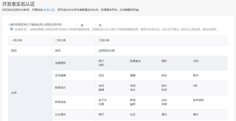Click the 影音娱乐 second-level category
Image resolution: width=236 pixels, height=121 pixels.
(x=60, y=88)
